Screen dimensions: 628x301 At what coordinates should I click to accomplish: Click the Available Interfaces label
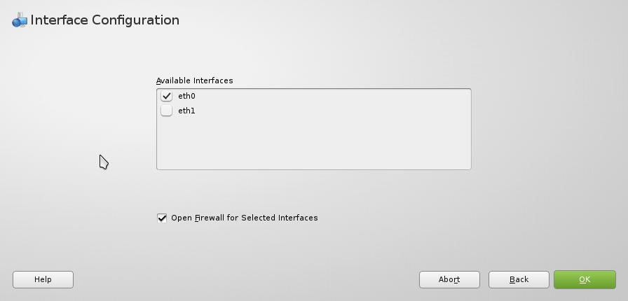click(x=195, y=80)
